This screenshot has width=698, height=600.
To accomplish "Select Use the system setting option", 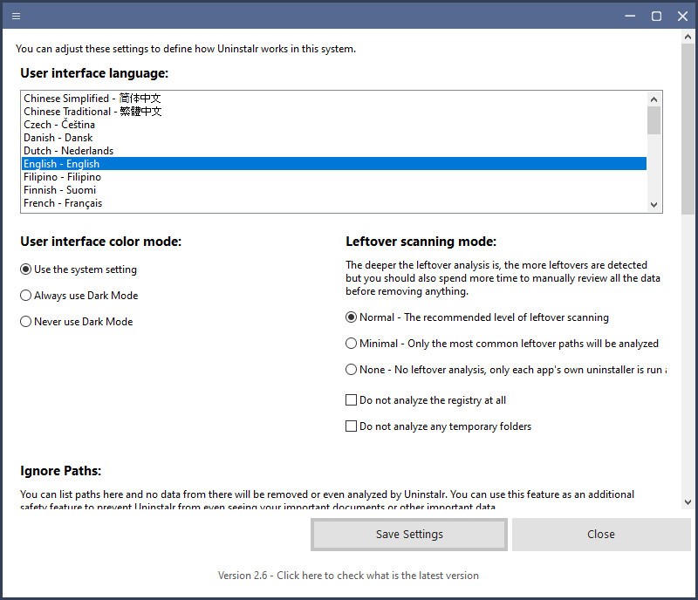I will (79, 269).
